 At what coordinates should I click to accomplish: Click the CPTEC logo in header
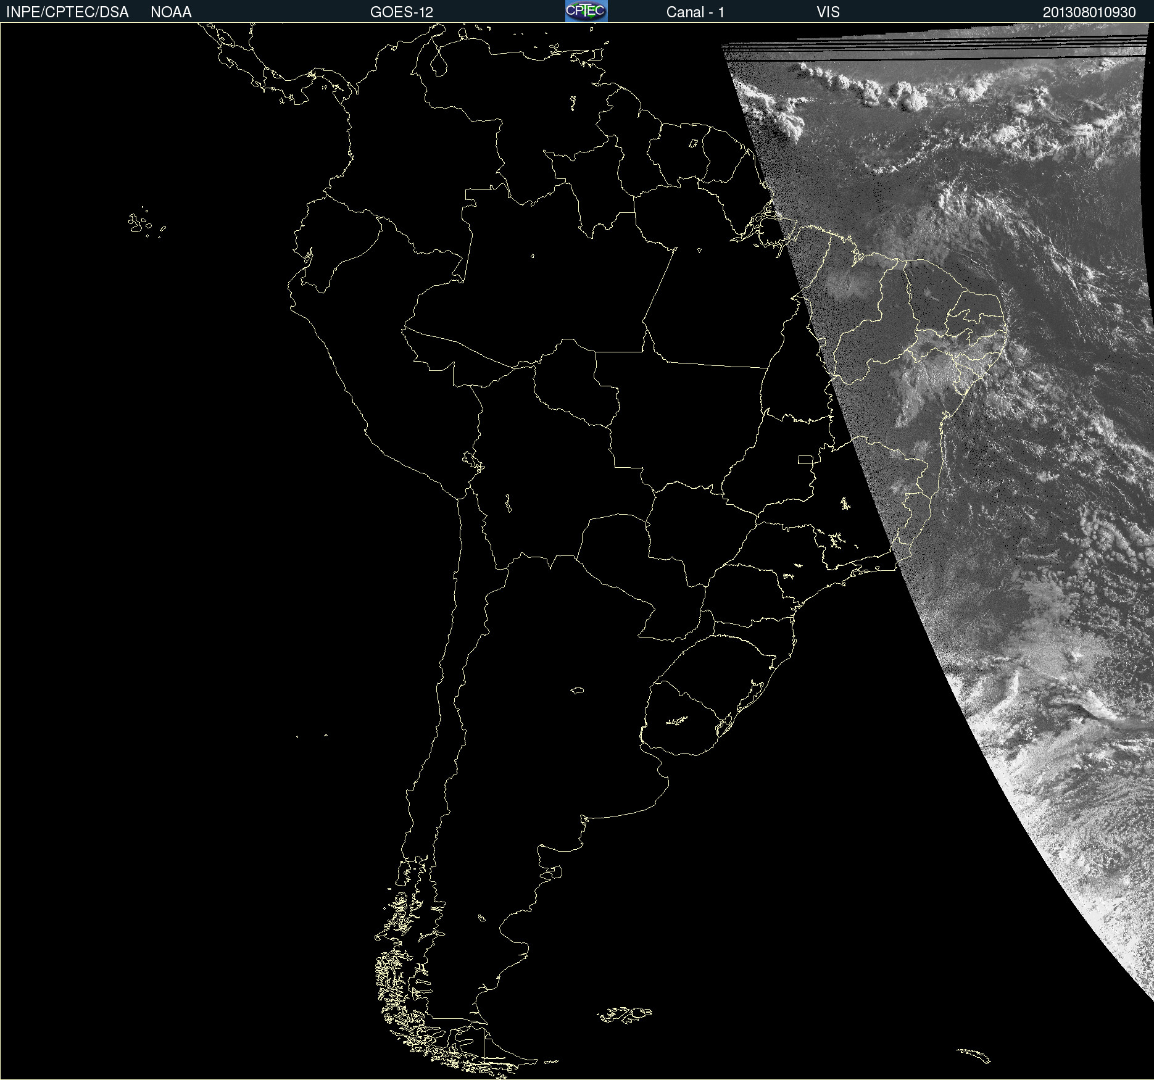tap(586, 11)
